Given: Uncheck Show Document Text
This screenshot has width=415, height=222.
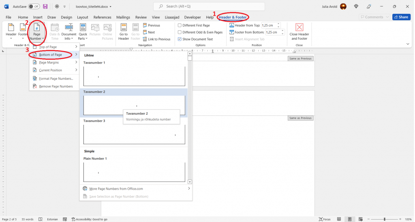Looking at the screenshot, I should point(195,39).
